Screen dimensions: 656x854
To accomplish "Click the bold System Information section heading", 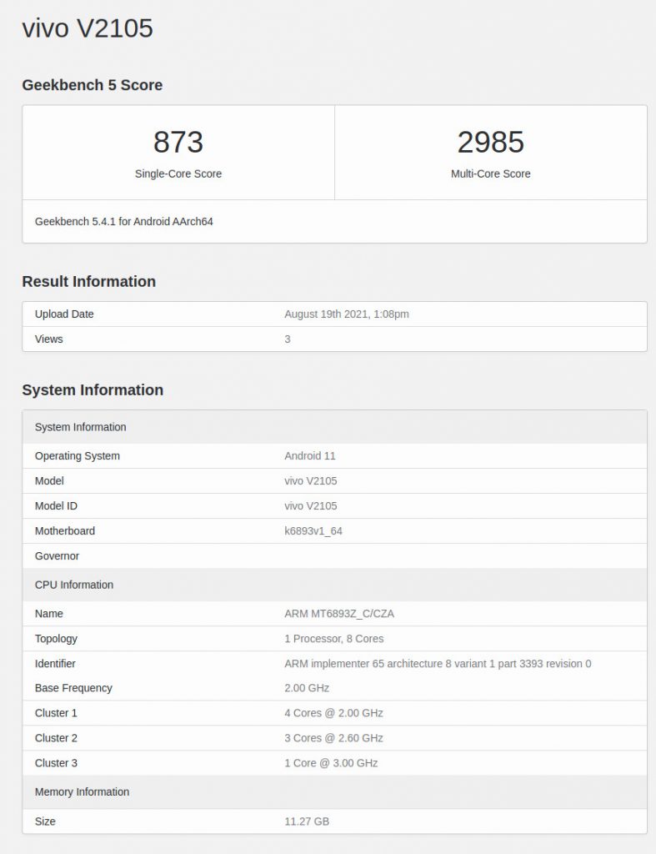I will point(93,390).
